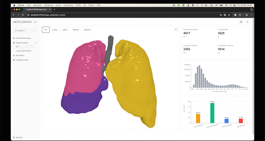The width and height of the screenshot is (265, 141).
Task: Select the CT sidebar sub-item
Action: coord(25,47)
